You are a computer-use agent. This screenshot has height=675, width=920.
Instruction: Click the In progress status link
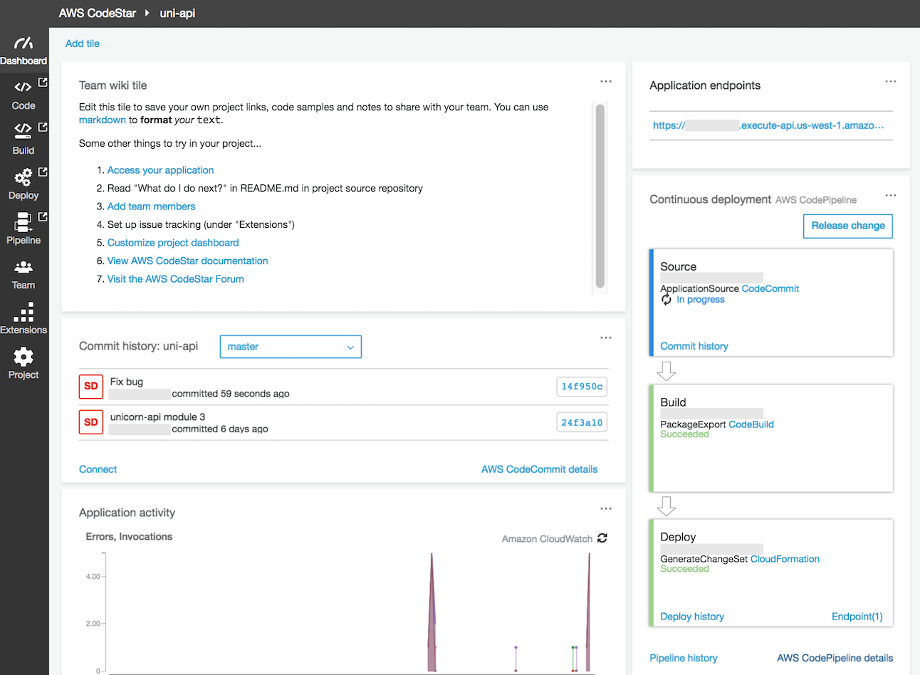pos(701,300)
